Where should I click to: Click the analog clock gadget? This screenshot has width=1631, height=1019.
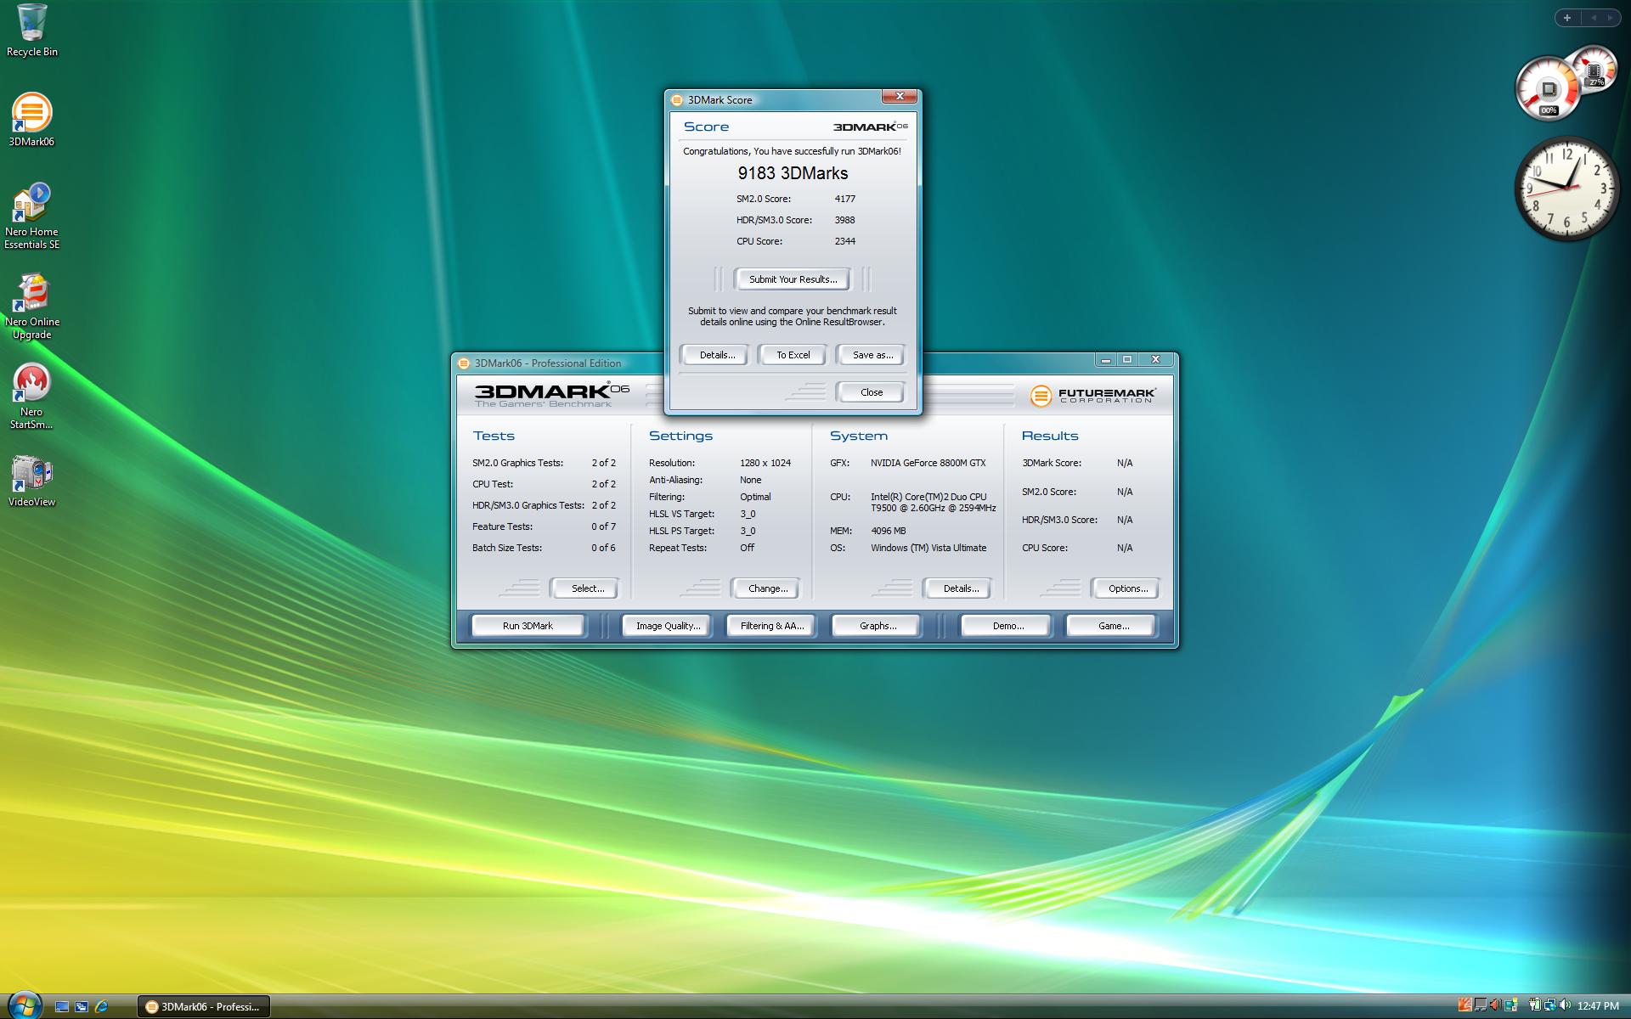coord(1566,189)
